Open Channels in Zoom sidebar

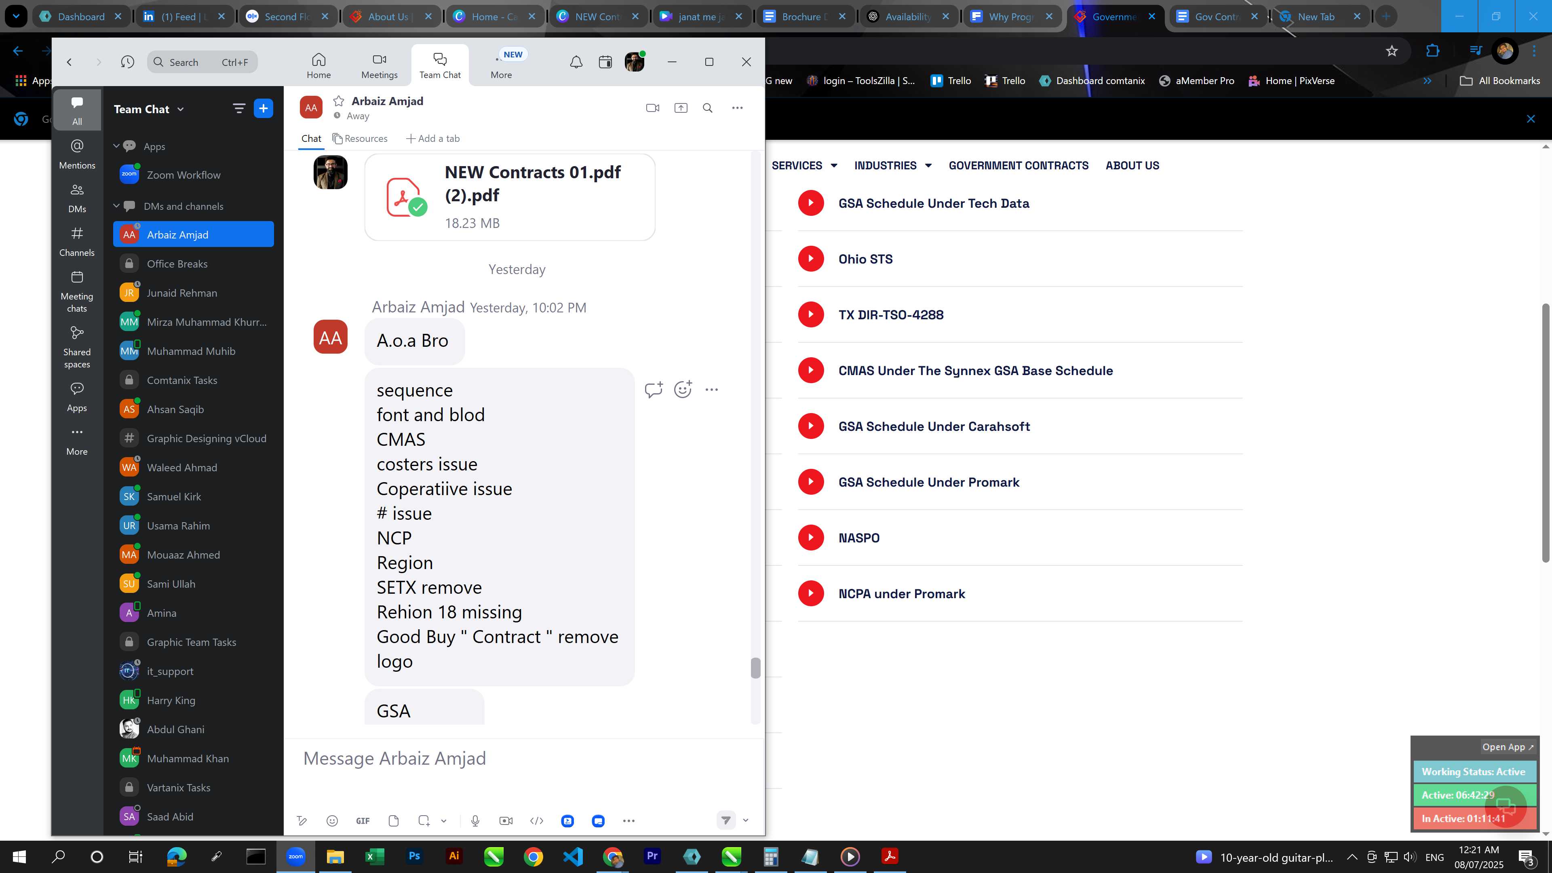[77, 242]
